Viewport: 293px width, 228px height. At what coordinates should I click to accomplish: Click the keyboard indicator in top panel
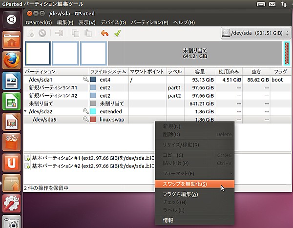click(x=261, y=4)
